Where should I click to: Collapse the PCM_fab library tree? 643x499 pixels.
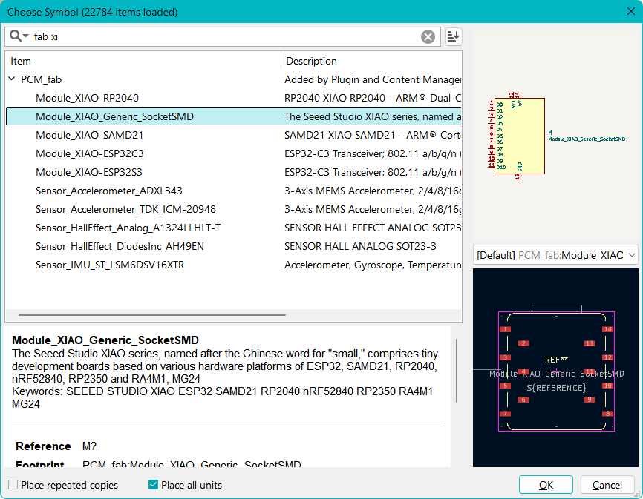(x=12, y=79)
